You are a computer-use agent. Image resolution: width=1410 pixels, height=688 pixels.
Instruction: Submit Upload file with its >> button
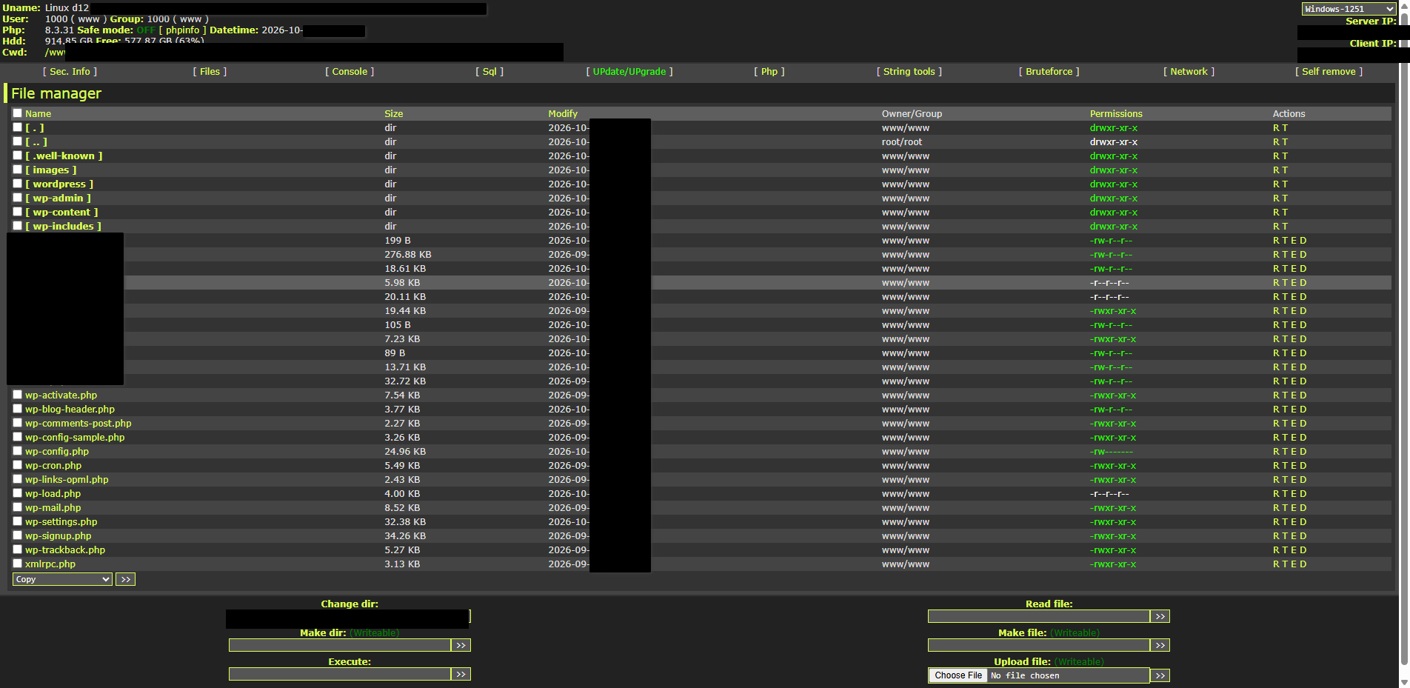[x=1160, y=675]
